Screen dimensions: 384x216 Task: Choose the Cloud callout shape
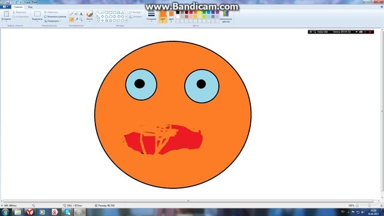point(123,21)
